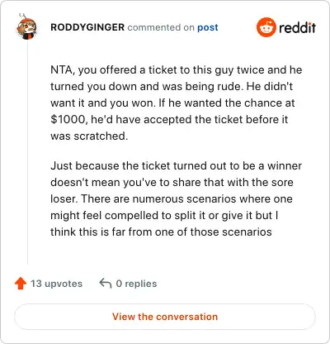
Task: Click the Reddit Snoo logo icon
Action: (x=266, y=27)
